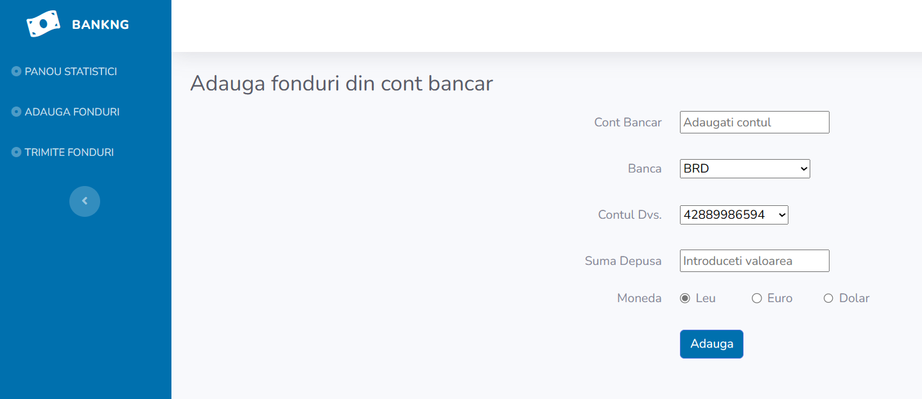922x399 pixels.
Task: Click the bullet icon beside Panou Statistici
Action: tap(17, 72)
